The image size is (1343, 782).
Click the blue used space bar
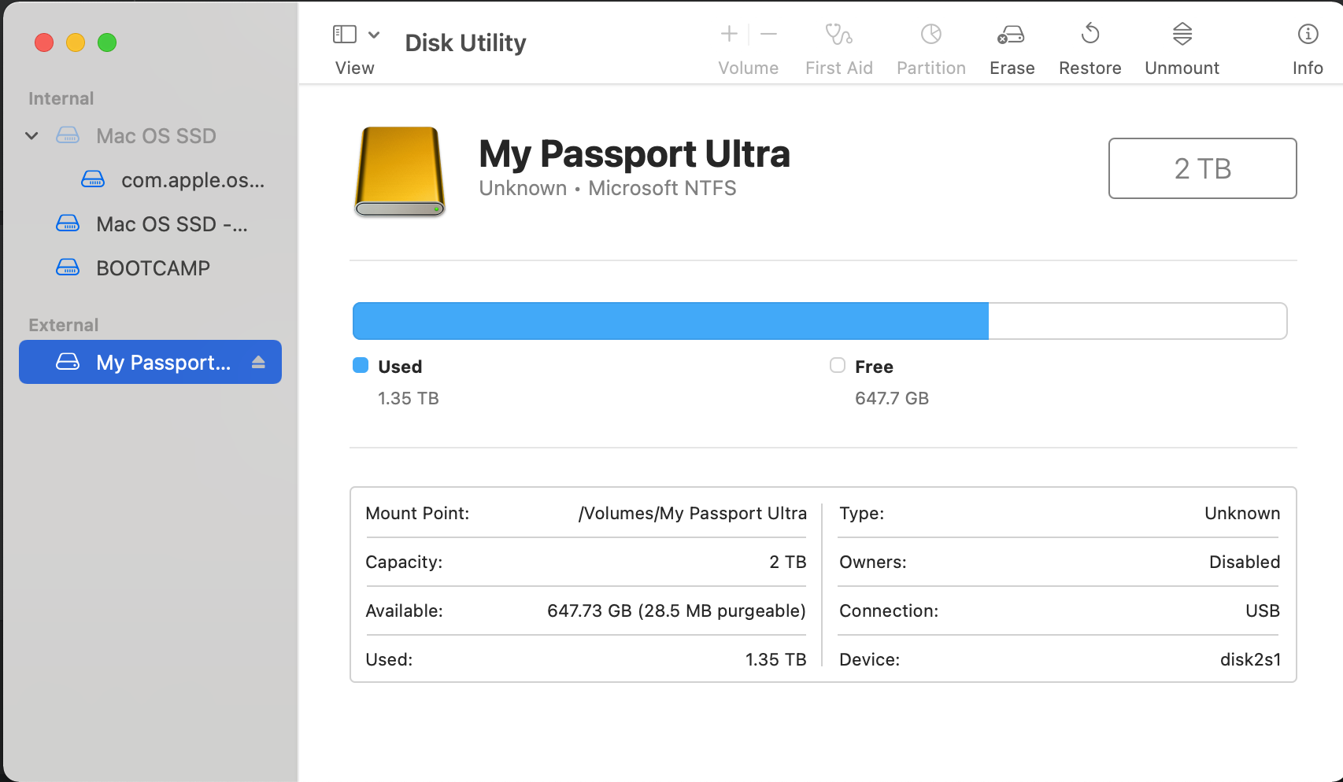(671, 321)
